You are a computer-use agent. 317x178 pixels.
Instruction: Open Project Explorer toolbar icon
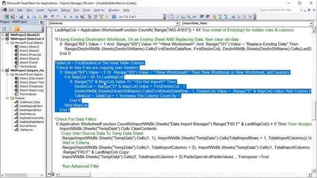pos(89,17)
